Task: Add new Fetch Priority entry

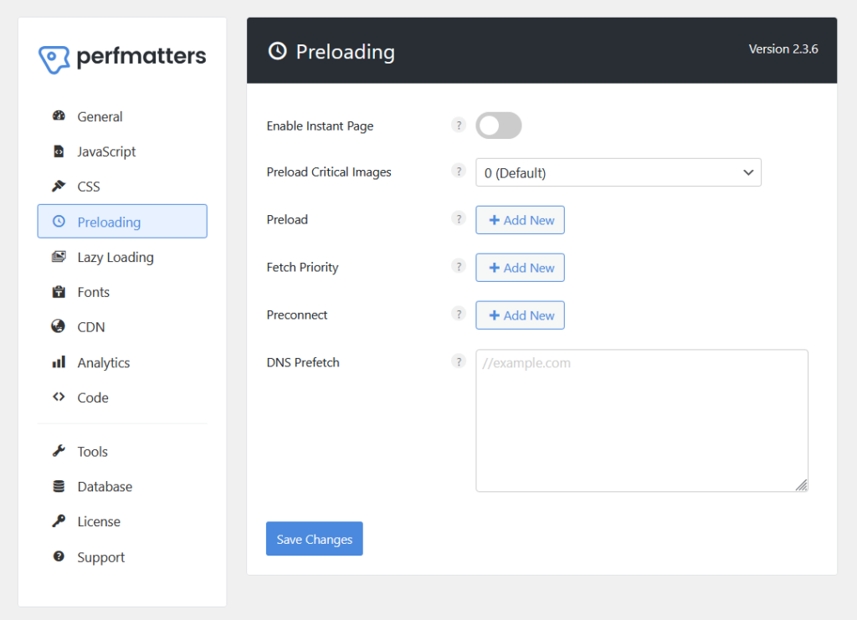Action: (x=520, y=268)
